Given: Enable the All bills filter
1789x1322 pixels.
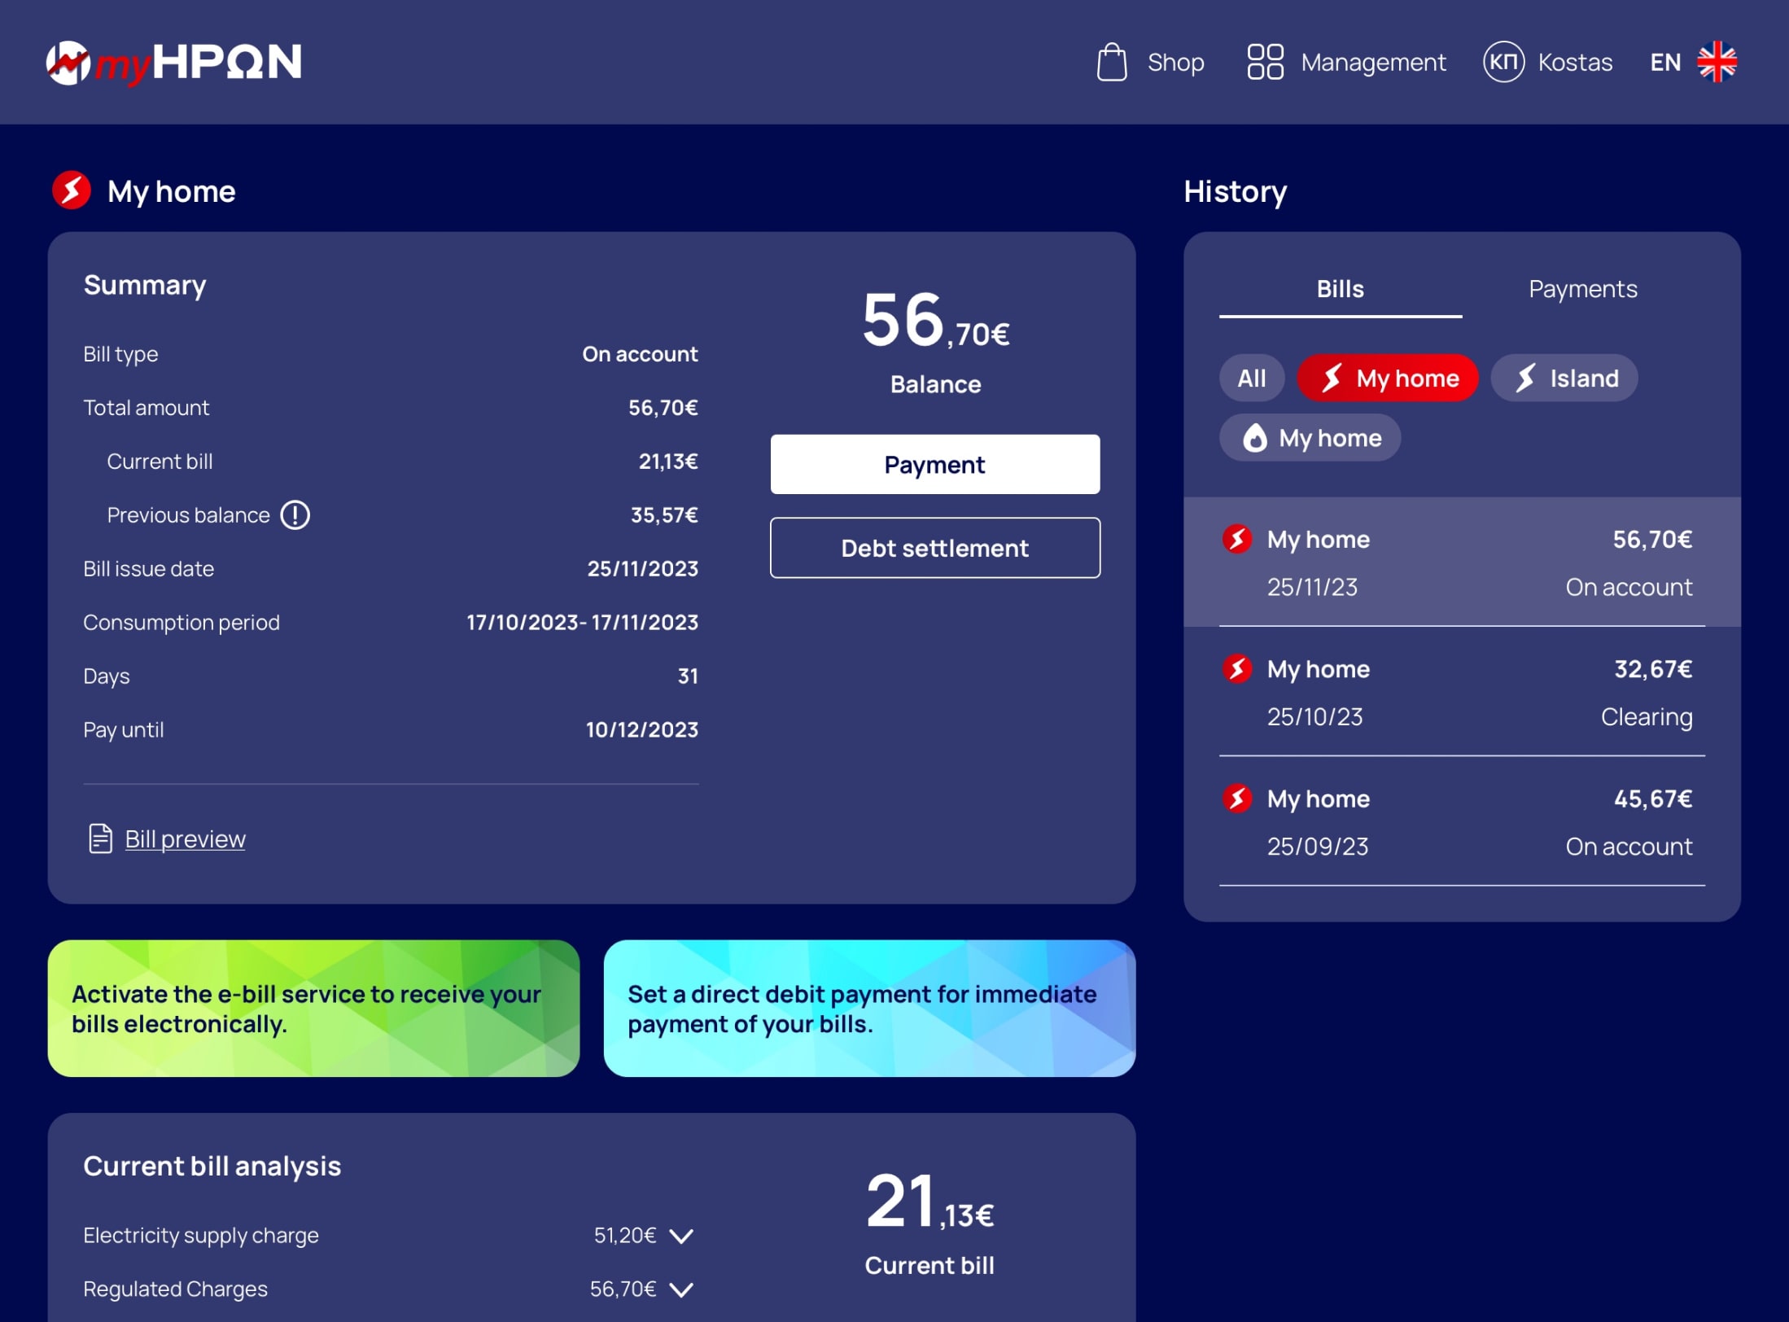Looking at the screenshot, I should click(1252, 377).
